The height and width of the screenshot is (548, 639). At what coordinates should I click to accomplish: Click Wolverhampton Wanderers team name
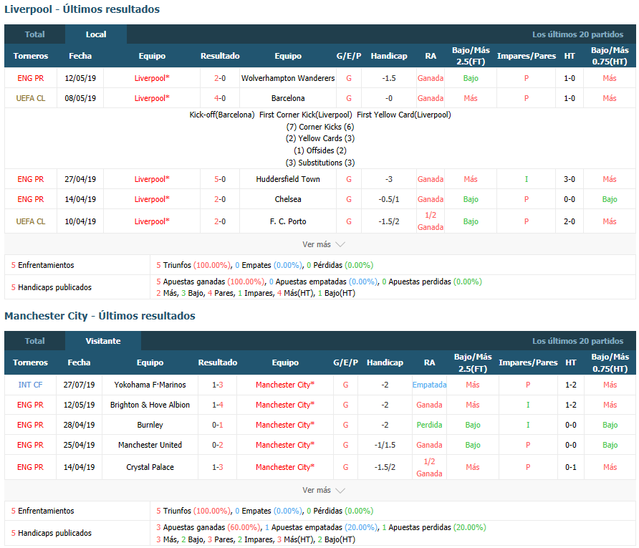click(x=288, y=78)
